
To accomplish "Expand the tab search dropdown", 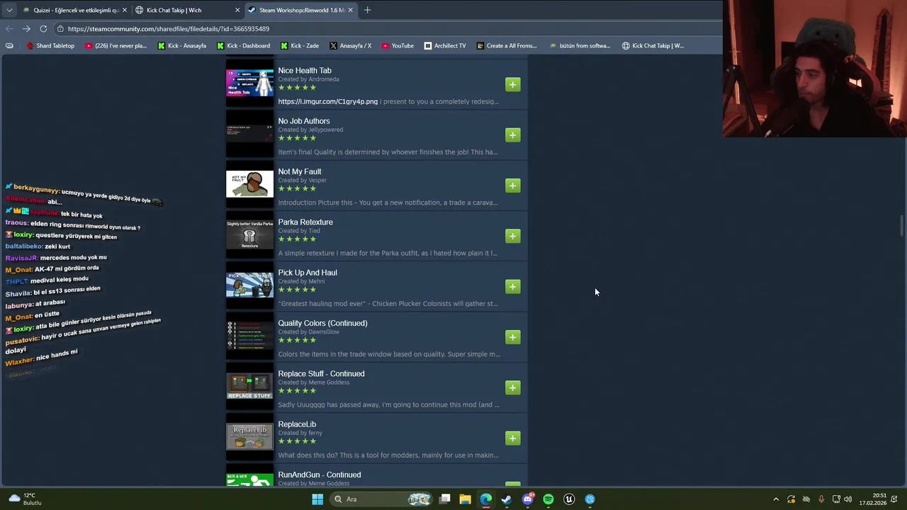I will pyautogui.click(x=9, y=10).
